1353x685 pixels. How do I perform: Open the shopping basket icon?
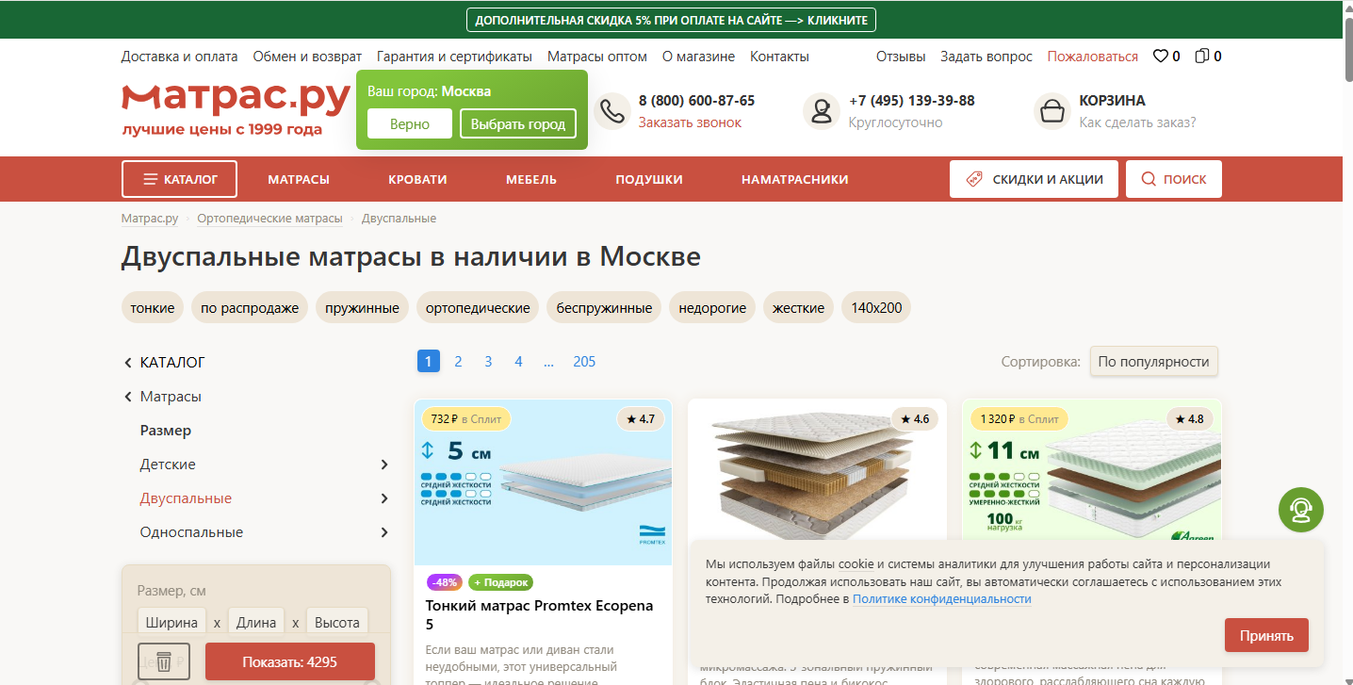click(1052, 111)
